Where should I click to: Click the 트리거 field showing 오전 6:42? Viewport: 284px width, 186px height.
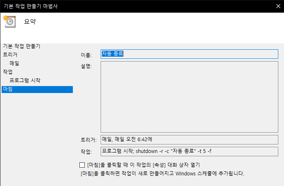tap(189, 139)
